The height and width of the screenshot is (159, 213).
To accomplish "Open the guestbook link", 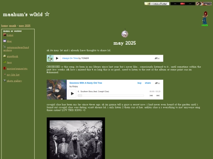I will point(13,57).
